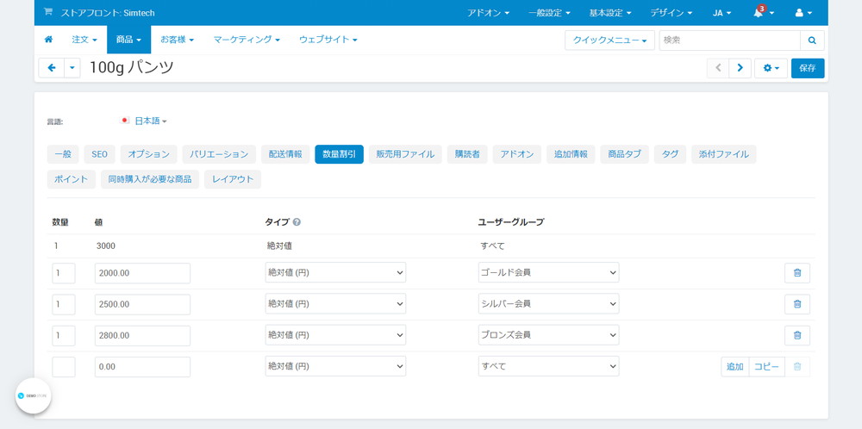This screenshot has width=862, height=429.
Task: Switch to the レイアウト tab
Action: tap(233, 179)
